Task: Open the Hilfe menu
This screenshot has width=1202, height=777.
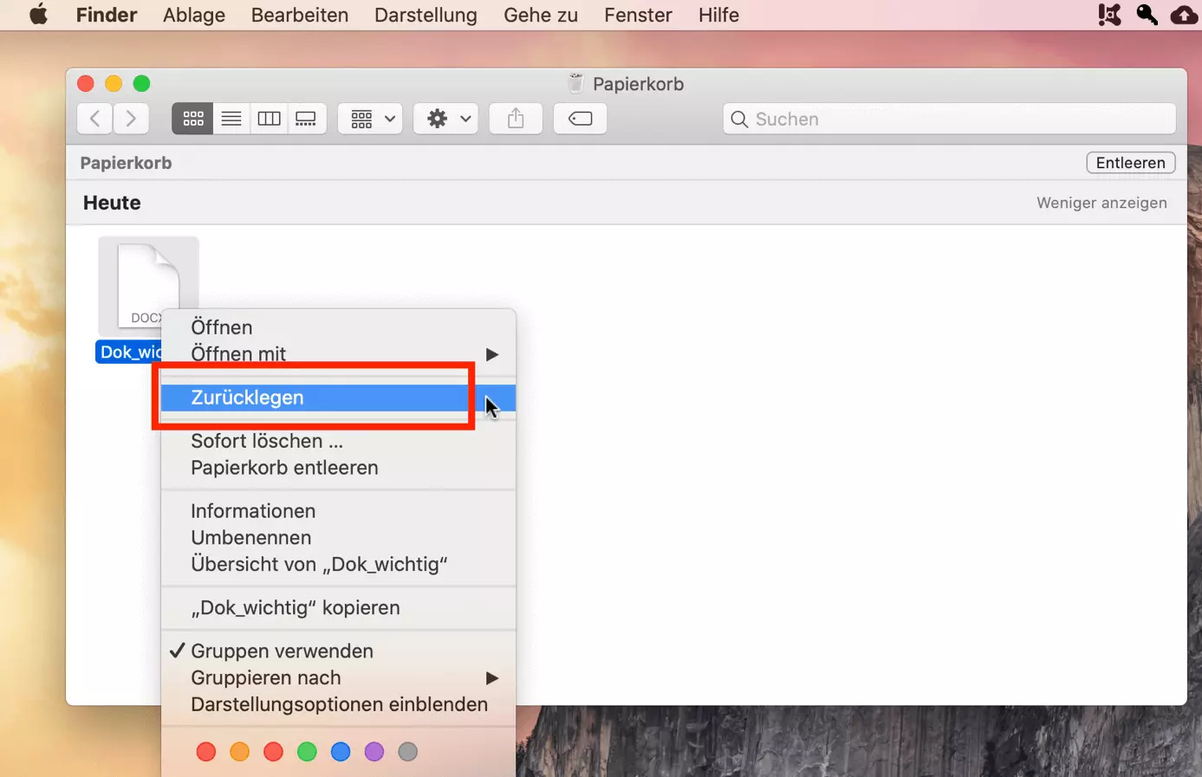Action: click(x=718, y=15)
